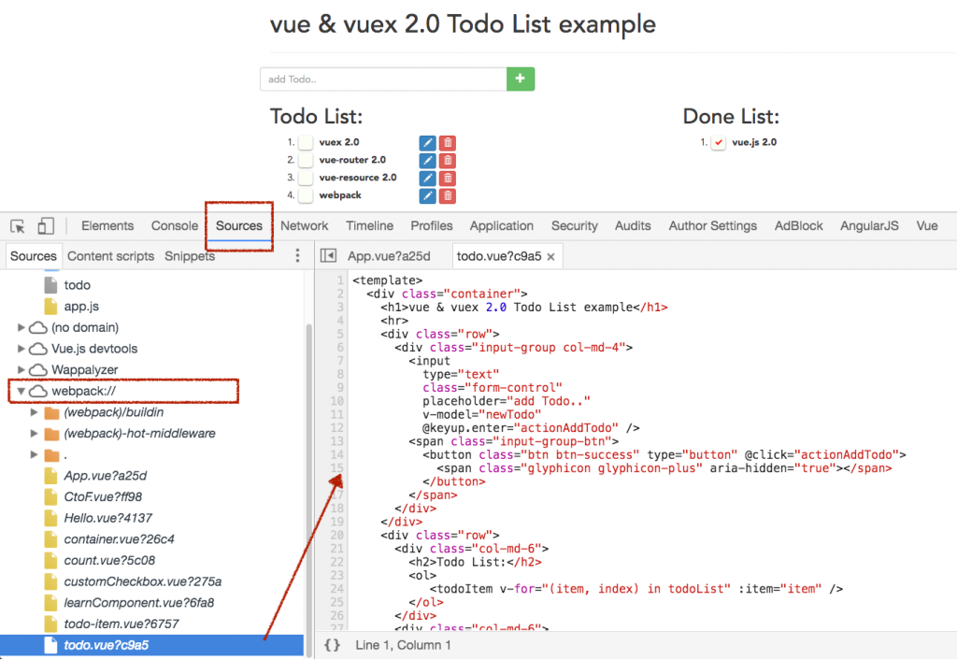Toggle device toolbar icon in DevTools
Screen dimensions: 957x660
[46, 226]
